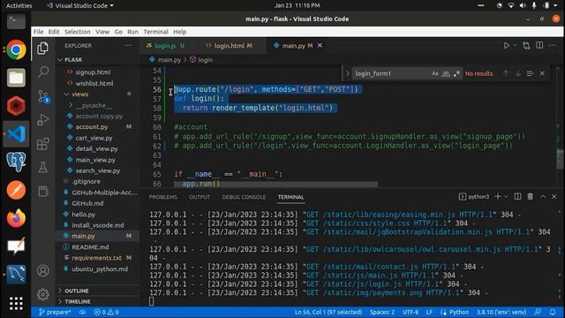565x318 pixels.
Task: Run the Python file with play button
Action: click(x=506, y=46)
